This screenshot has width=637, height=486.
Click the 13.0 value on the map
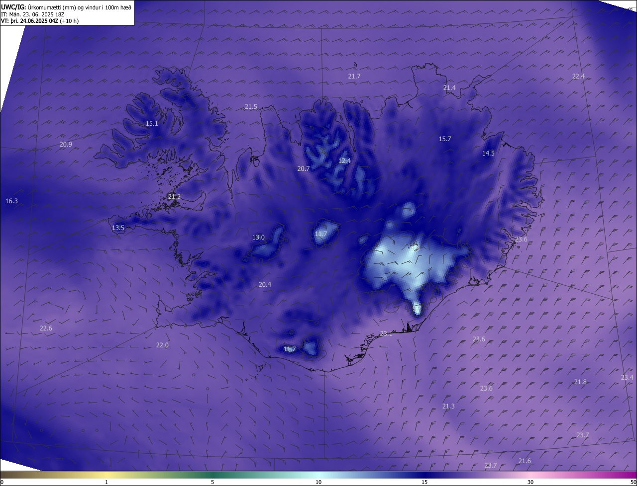[x=258, y=237]
